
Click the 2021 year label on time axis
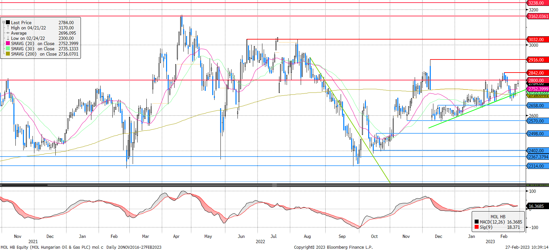pyautogui.click(x=33, y=242)
